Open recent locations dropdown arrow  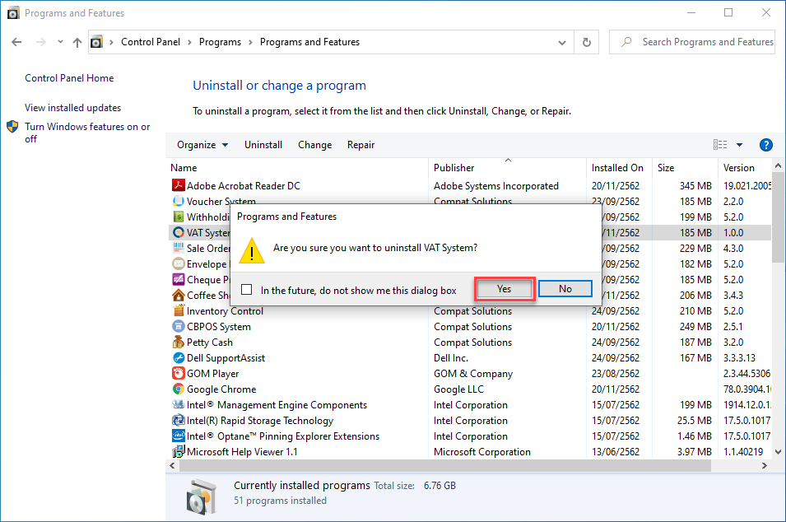[x=60, y=42]
